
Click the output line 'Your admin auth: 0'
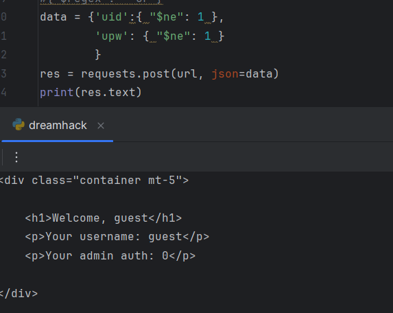pos(110,256)
